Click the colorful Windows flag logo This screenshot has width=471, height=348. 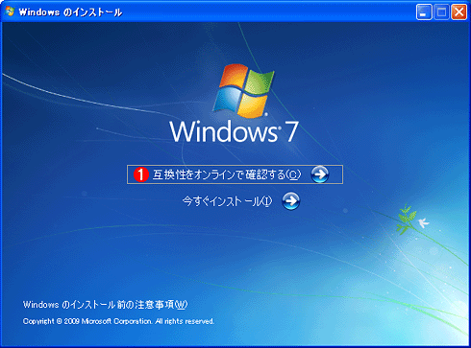pos(244,90)
